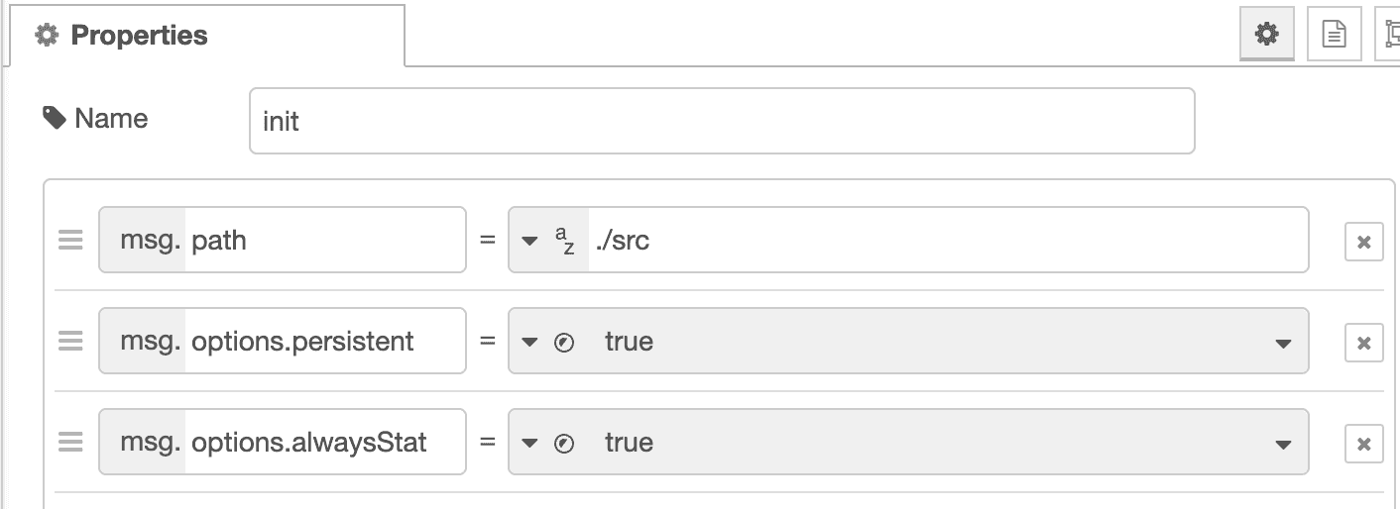Open value type selector for options.persistent

548,342
